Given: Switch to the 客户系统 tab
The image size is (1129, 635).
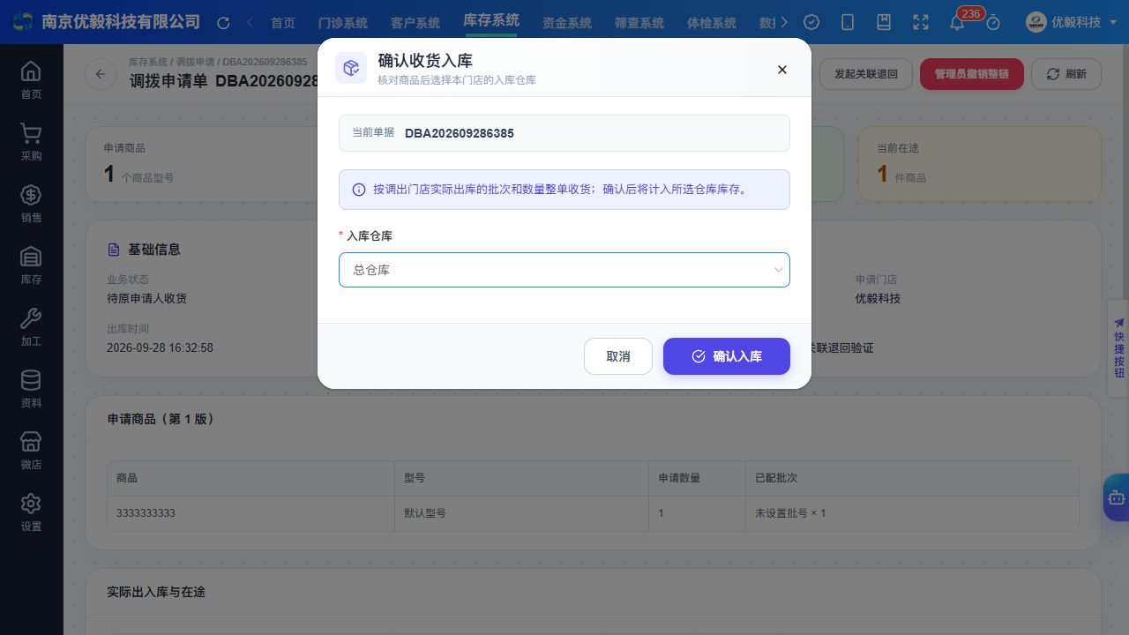Looking at the screenshot, I should click(x=415, y=23).
